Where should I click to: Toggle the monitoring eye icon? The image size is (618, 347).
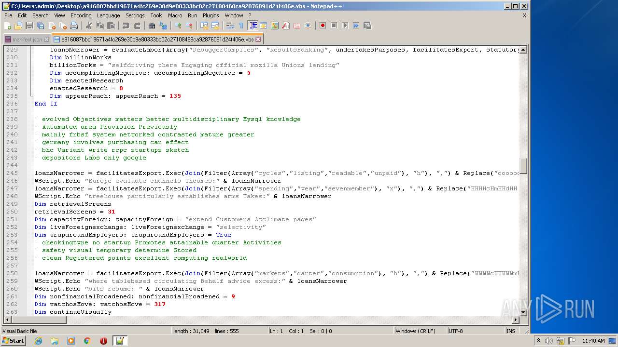(308, 26)
